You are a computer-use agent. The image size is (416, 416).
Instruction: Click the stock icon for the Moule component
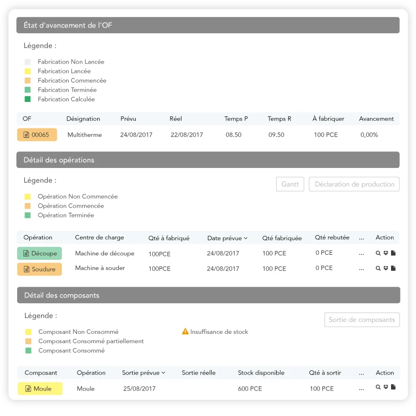386,387
